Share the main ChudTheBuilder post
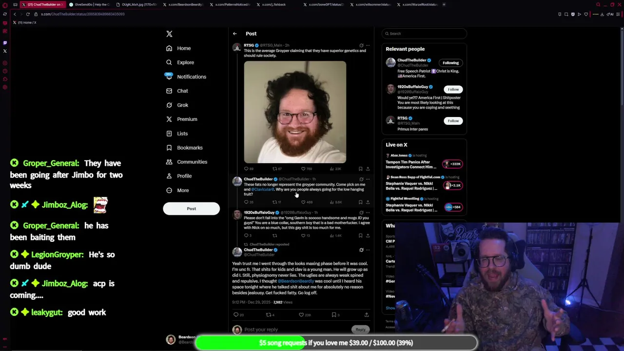This screenshot has height=351, width=624. (x=367, y=315)
